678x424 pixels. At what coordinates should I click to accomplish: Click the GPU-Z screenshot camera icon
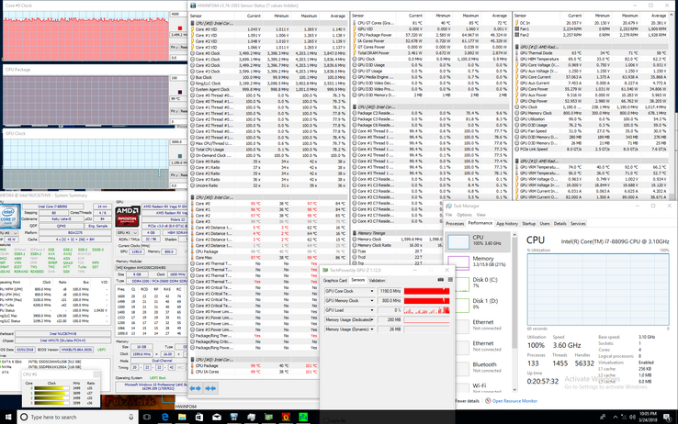tap(441, 280)
